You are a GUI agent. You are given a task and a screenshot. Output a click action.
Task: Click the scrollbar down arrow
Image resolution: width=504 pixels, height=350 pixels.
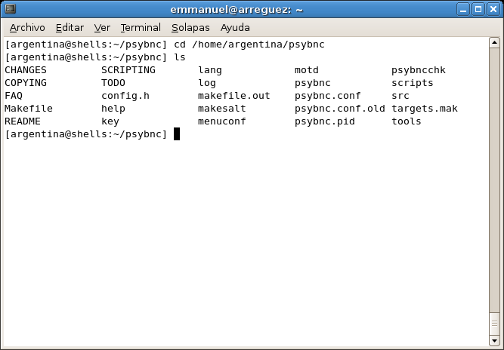(494, 340)
